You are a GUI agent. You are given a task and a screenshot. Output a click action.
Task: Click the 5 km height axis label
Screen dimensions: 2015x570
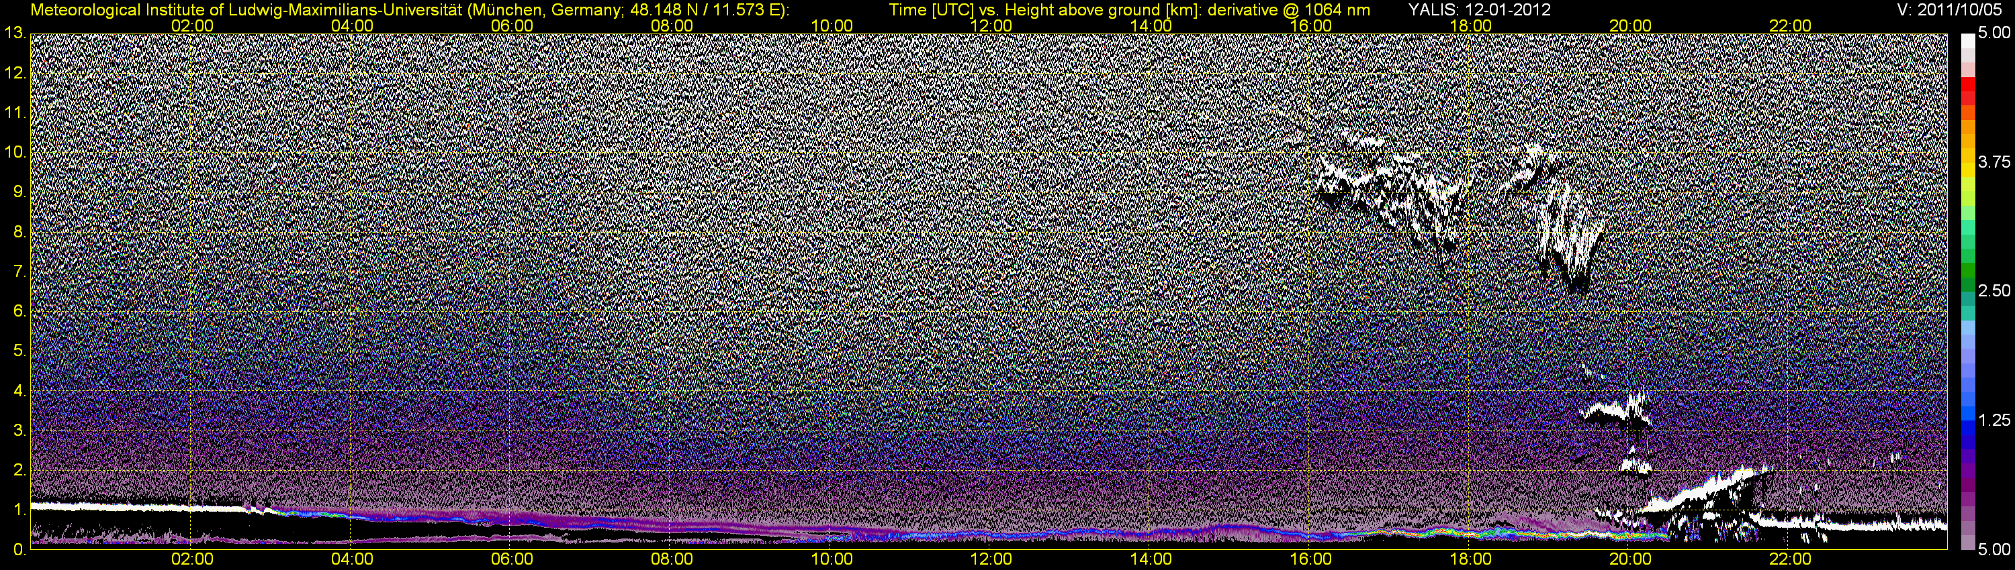point(18,351)
